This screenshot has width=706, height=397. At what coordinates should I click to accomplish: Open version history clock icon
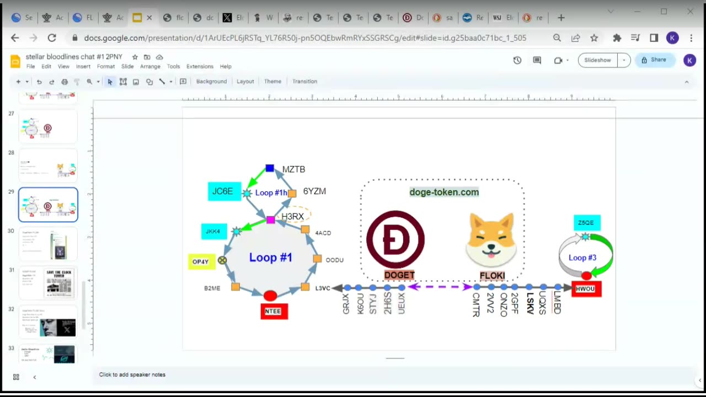tap(517, 60)
